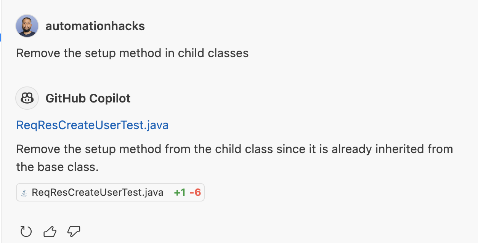Click the red -6 deletions count
The width and height of the screenshot is (478, 243).
(x=195, y=193)
